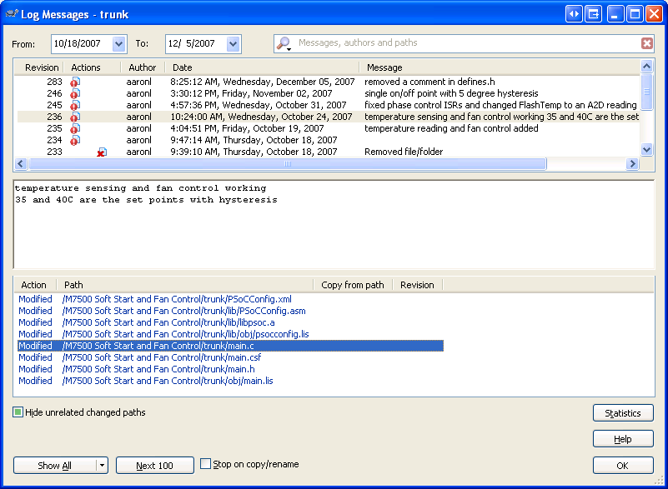The image size is (668, 489).
Task: Sort by Message column header
Action: 384,67
